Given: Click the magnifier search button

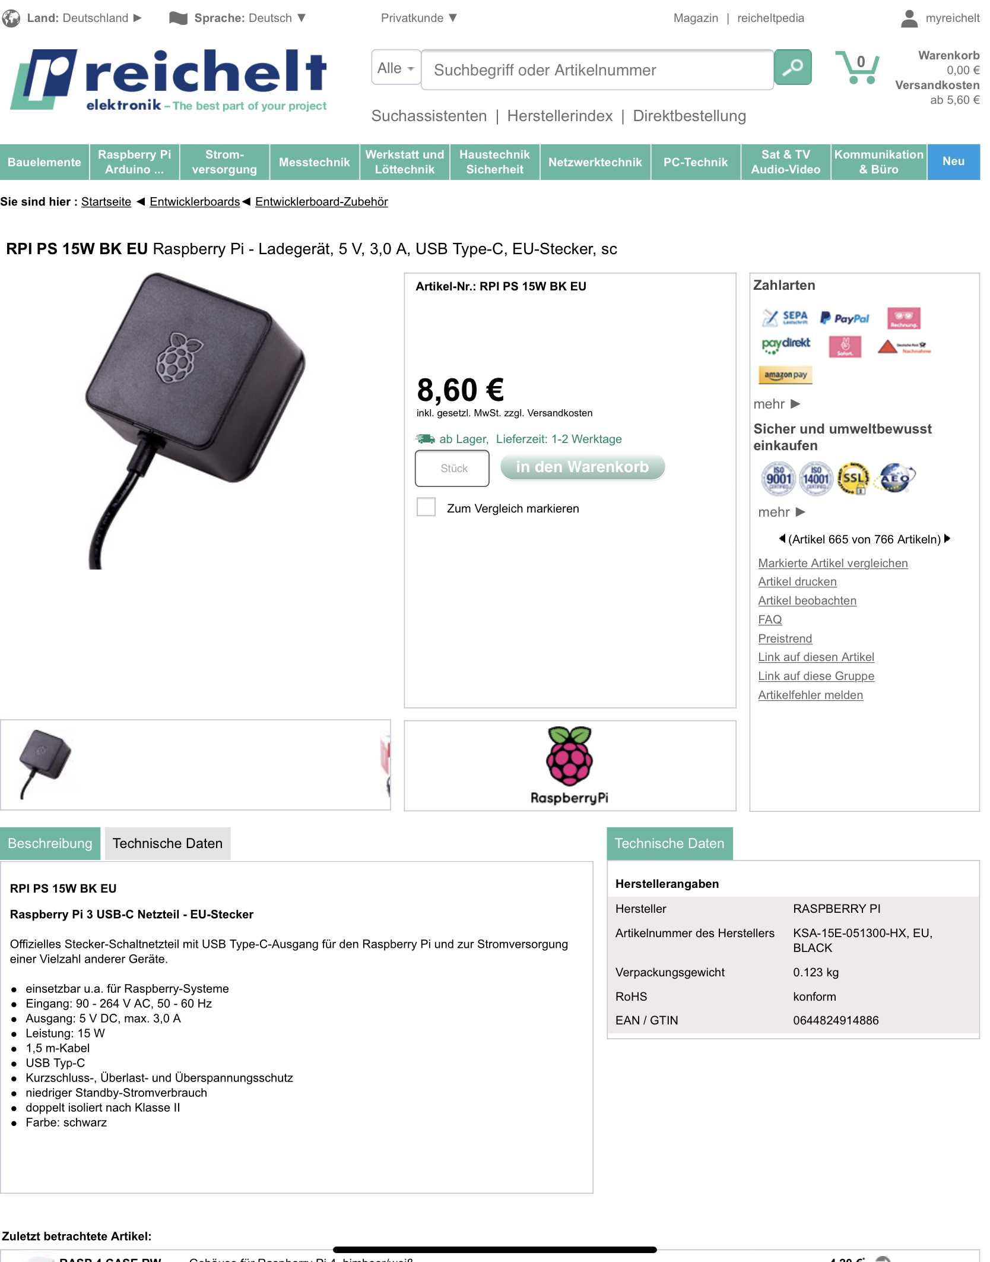Looking at the screenshot, I should [792, 68].
